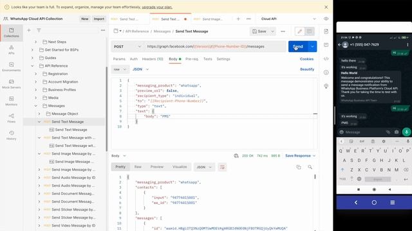412x231 pixels.
Task: Tap the WhatsApp Message input field
Action: click(x=364, y=132)
